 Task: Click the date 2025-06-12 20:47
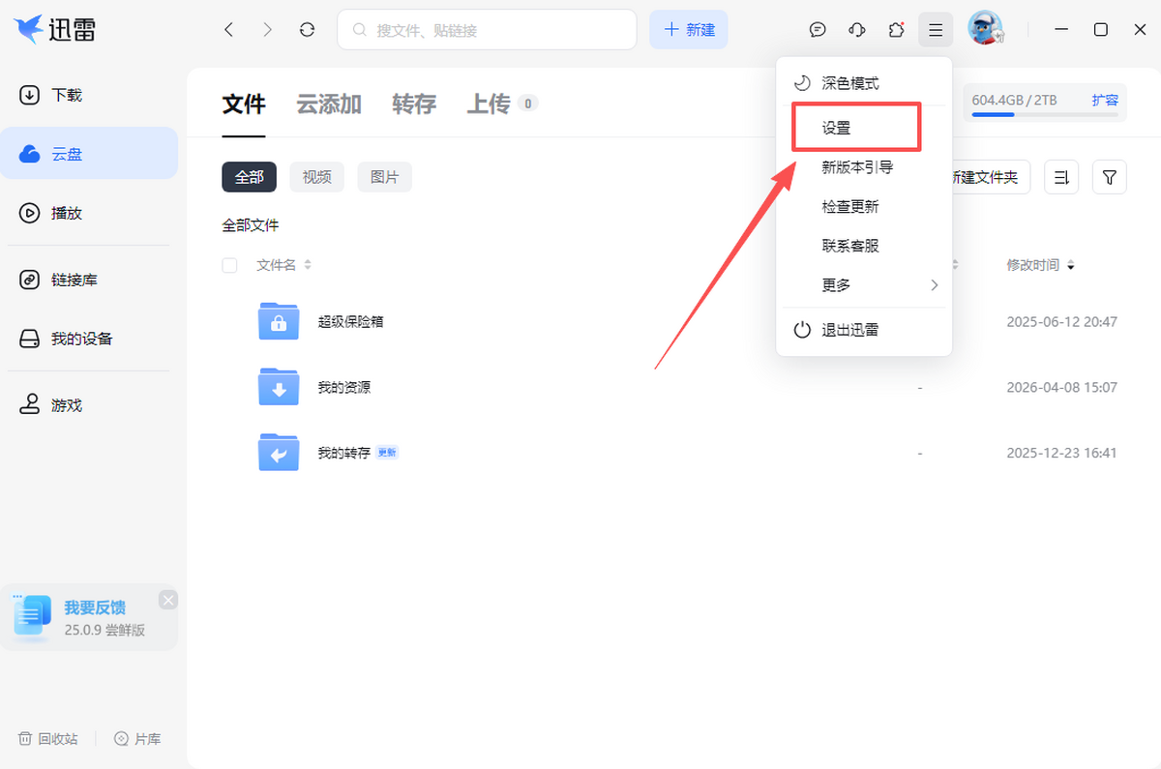pos(1061,321)
